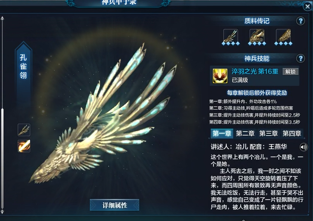313x221 pixels.
Task: Select the second golden material icon
Action: [x=257, y=36]
